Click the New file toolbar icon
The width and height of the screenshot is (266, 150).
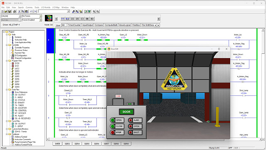point(2,11)
